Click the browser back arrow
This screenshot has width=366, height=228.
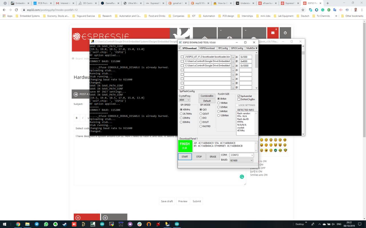click(4, 10)
